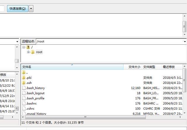
Task: Select the root folder in remote tree
Action: (39, 52)
